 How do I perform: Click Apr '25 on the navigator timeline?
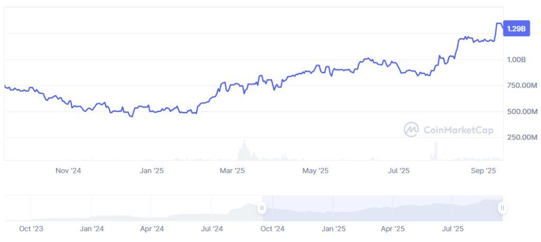click(393, 229)
